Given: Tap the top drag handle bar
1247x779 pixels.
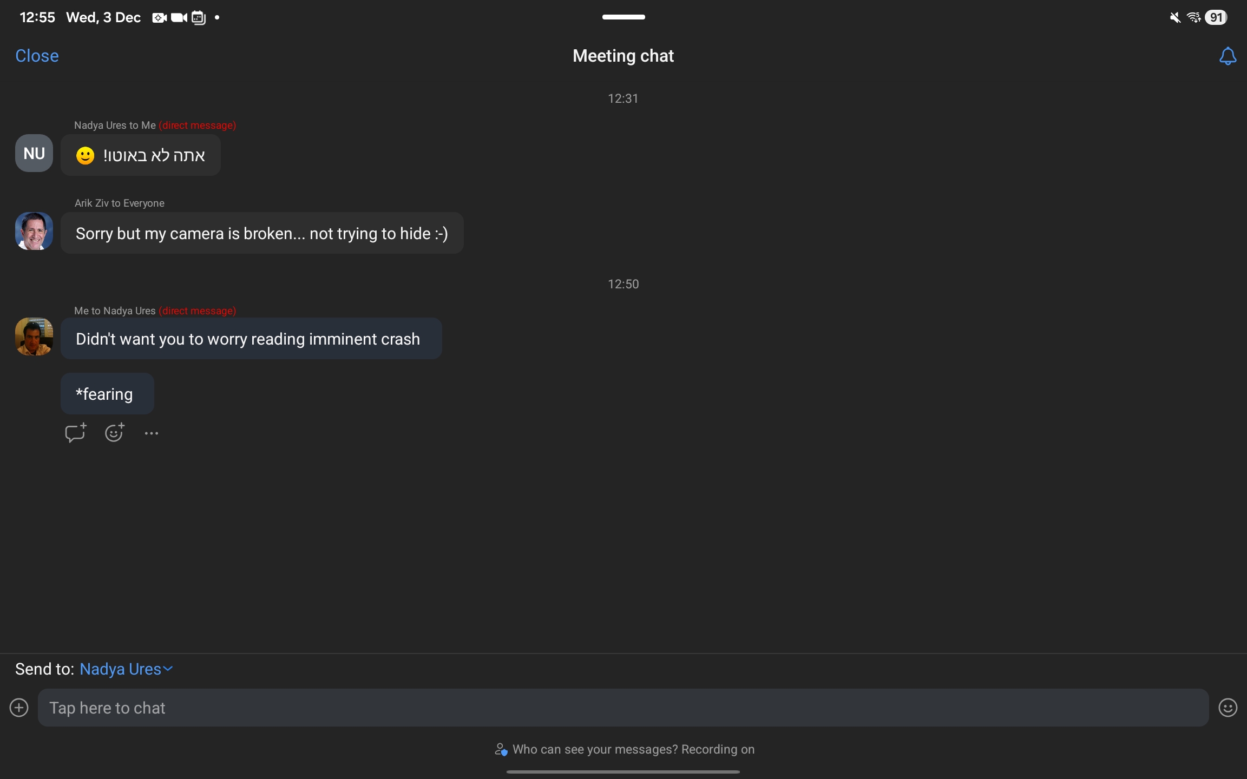Looking at the screenshot, I should click(623, 17).
